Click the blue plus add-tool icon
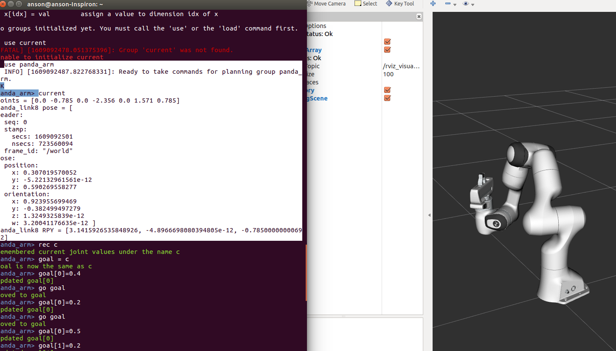Screen dimensions: 616x351 pyautogui.click(x=433, y=3)
